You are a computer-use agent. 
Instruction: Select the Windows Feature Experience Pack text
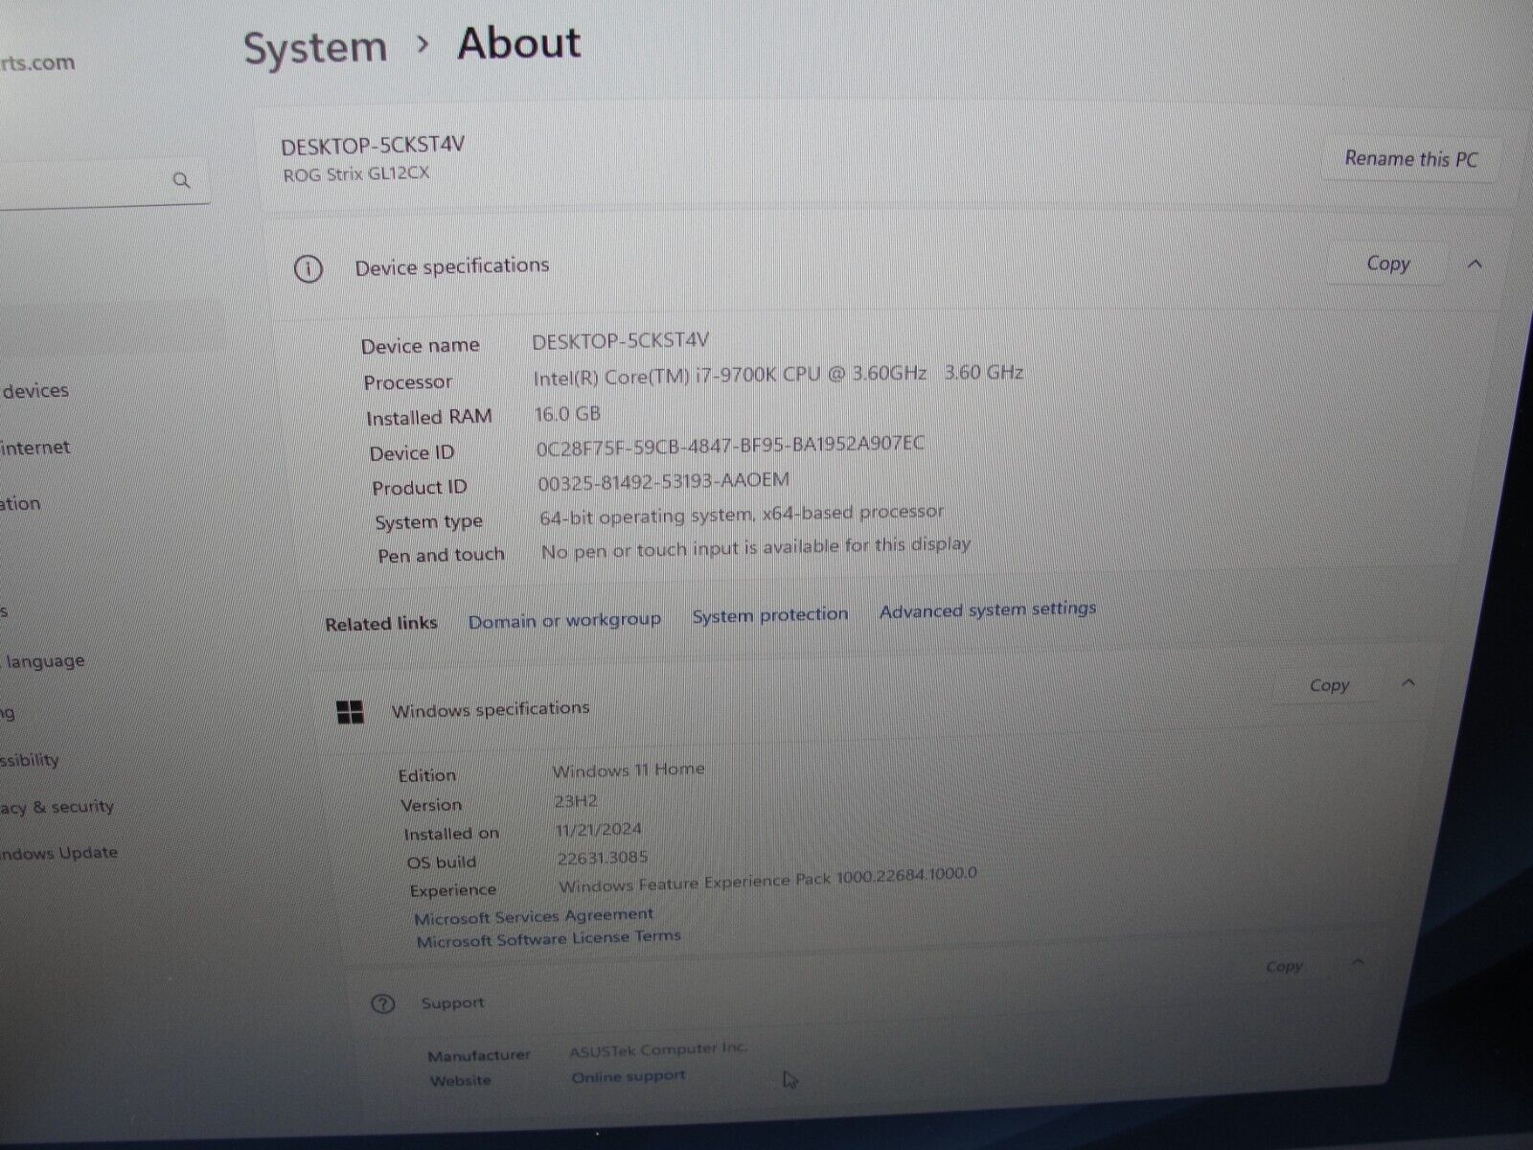click(x=767, y=880)
